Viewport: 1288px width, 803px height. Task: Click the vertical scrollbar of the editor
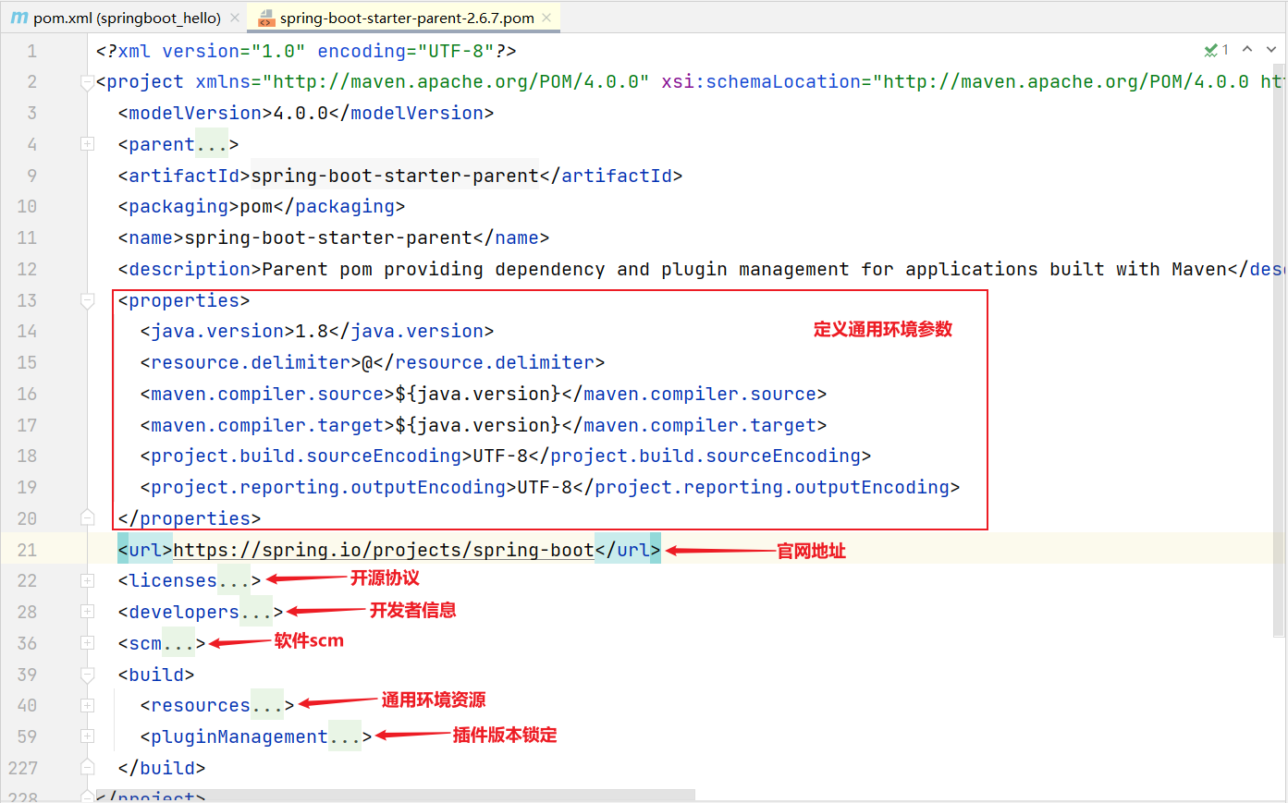click(x=1280, y=351)
